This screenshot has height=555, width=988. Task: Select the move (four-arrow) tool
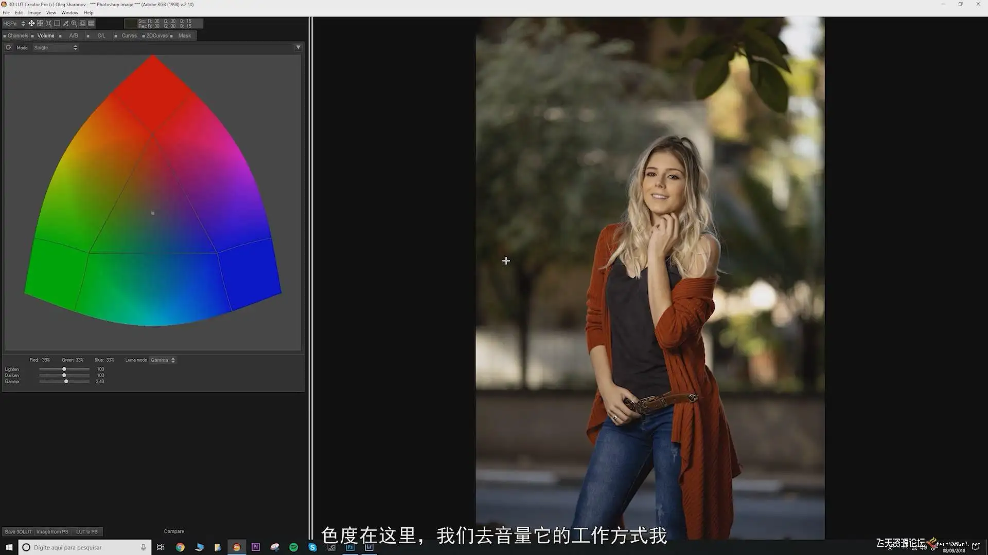pos(31,23)
